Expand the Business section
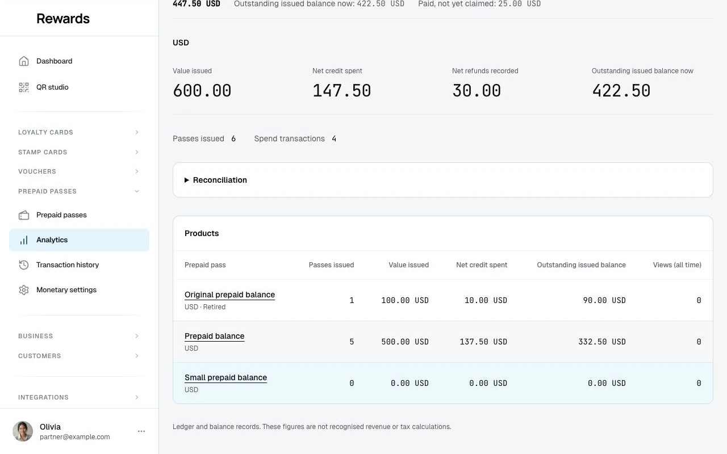727x454 pixels. [79, 336]
